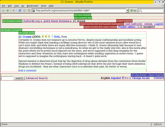Click the browser Back arrow button

(7, 11)
